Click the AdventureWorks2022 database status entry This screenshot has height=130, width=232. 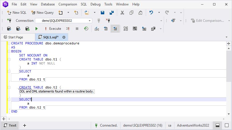193,125
